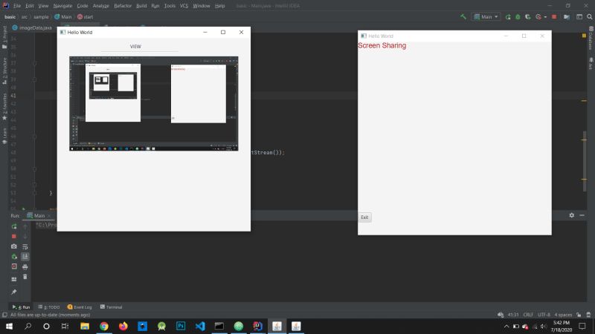Screen dimensions: 595x334
Task: Open Run panel settings gear icon
Action: 571,215
